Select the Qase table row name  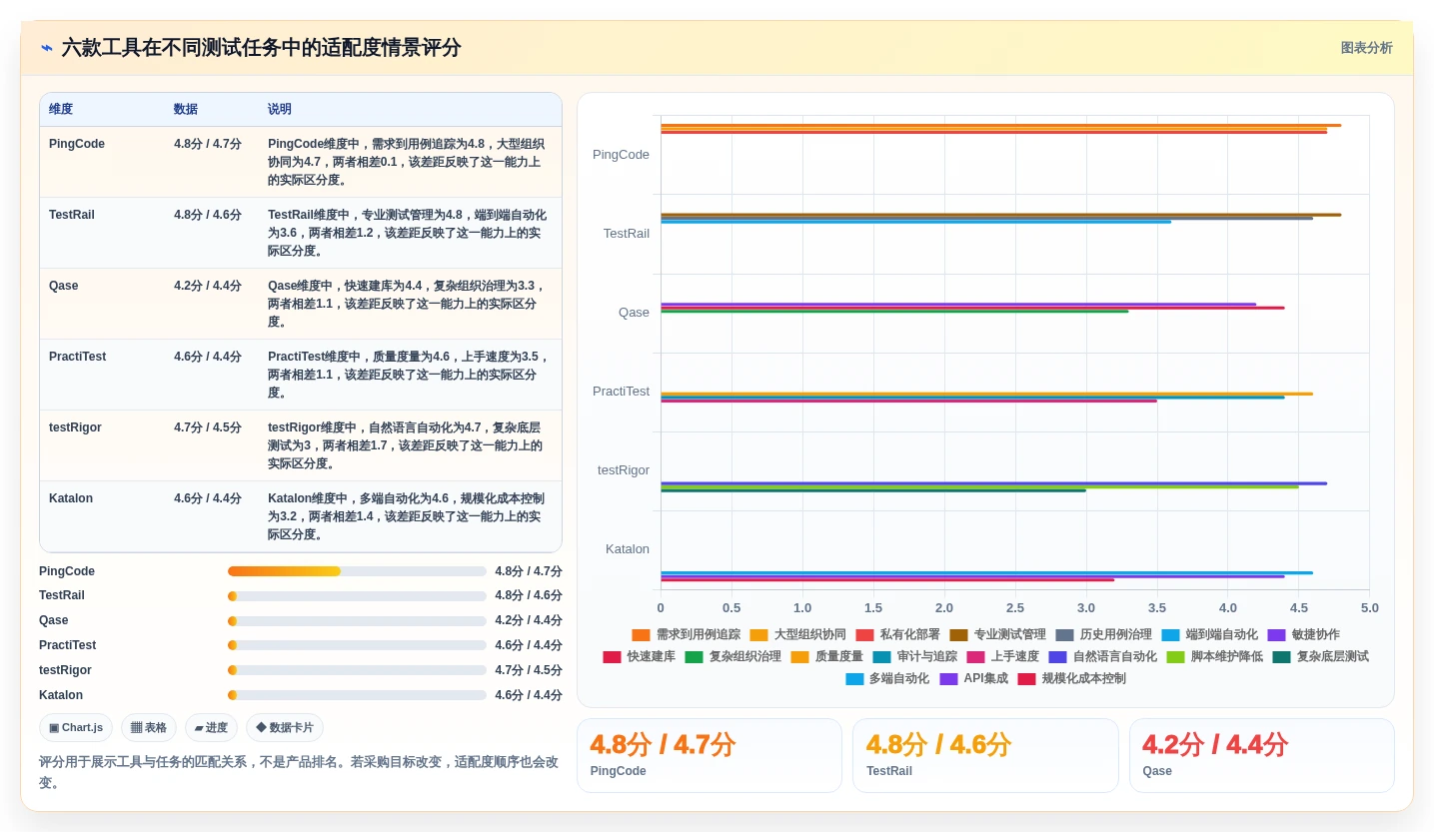[63, 286]
